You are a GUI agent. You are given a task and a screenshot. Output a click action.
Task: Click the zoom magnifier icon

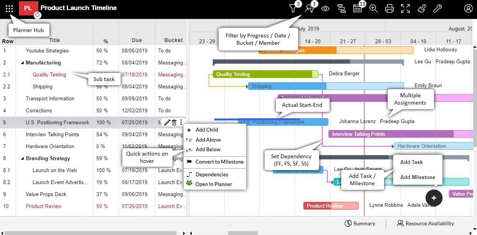pos(373,8)
